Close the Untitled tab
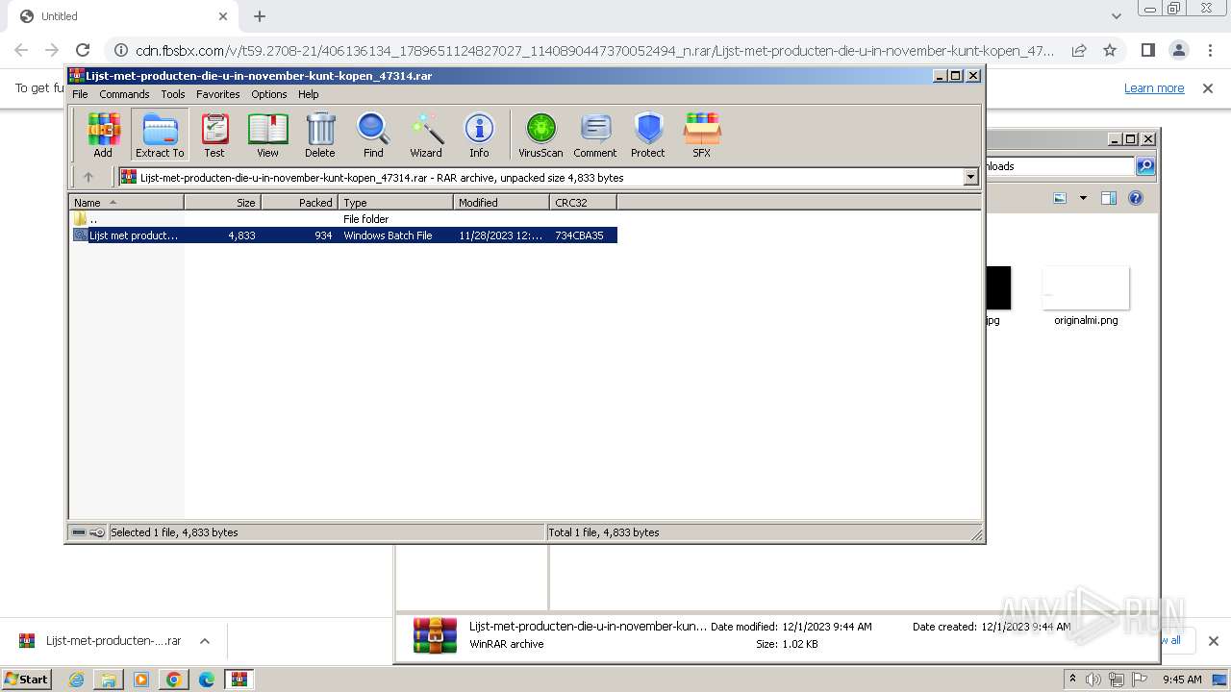The width and height of the screenshot is (1231, 692). tap(223, 16)
